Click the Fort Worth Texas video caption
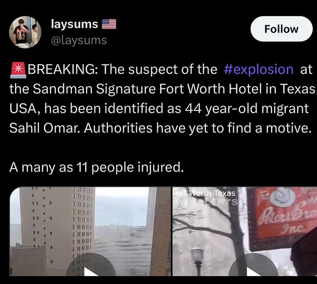Image resolution: width=317 pixels, height=284 pixels. click(204, 193)
